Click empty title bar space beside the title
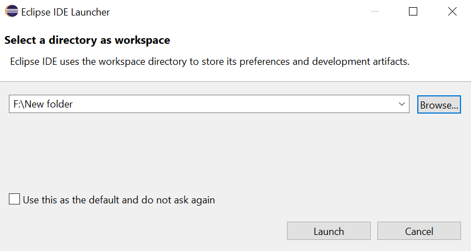Viewport: 471px width, 251px height. coord(249,12)
